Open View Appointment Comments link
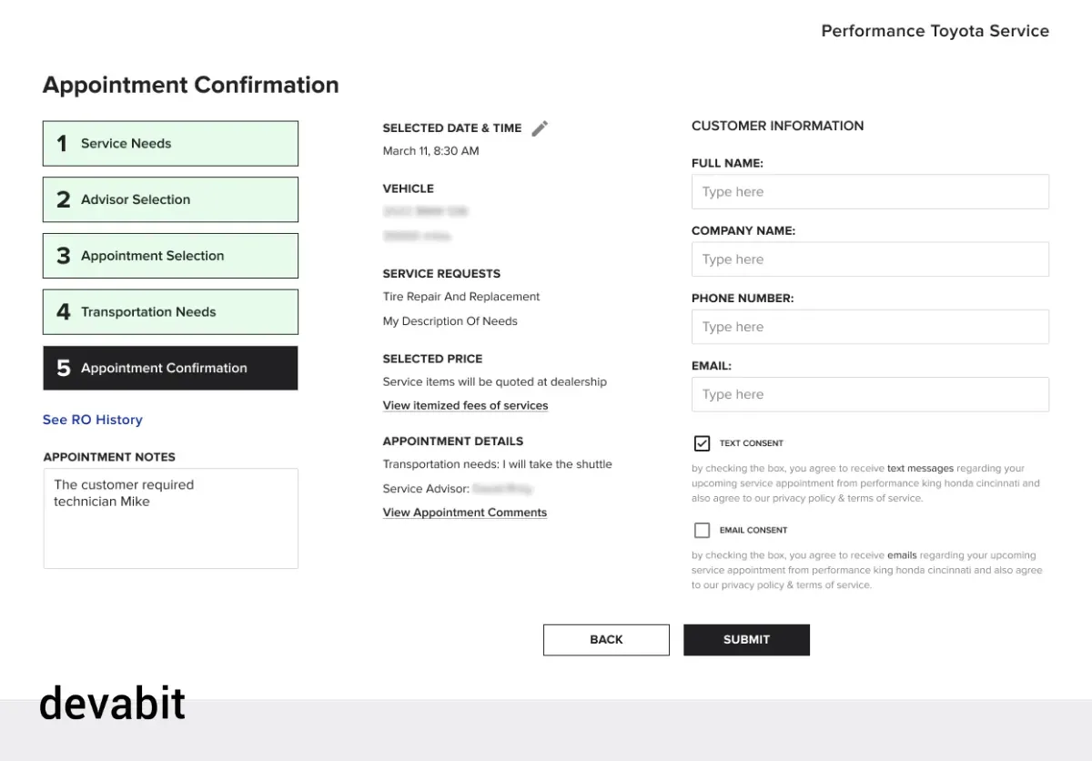This screenshot has height=761, width=1092. click(464, 512)
